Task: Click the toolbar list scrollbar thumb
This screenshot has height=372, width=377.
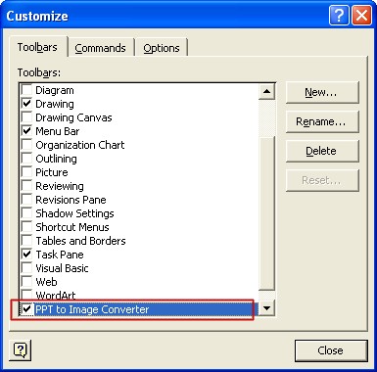Action: [x=266, y=212]
